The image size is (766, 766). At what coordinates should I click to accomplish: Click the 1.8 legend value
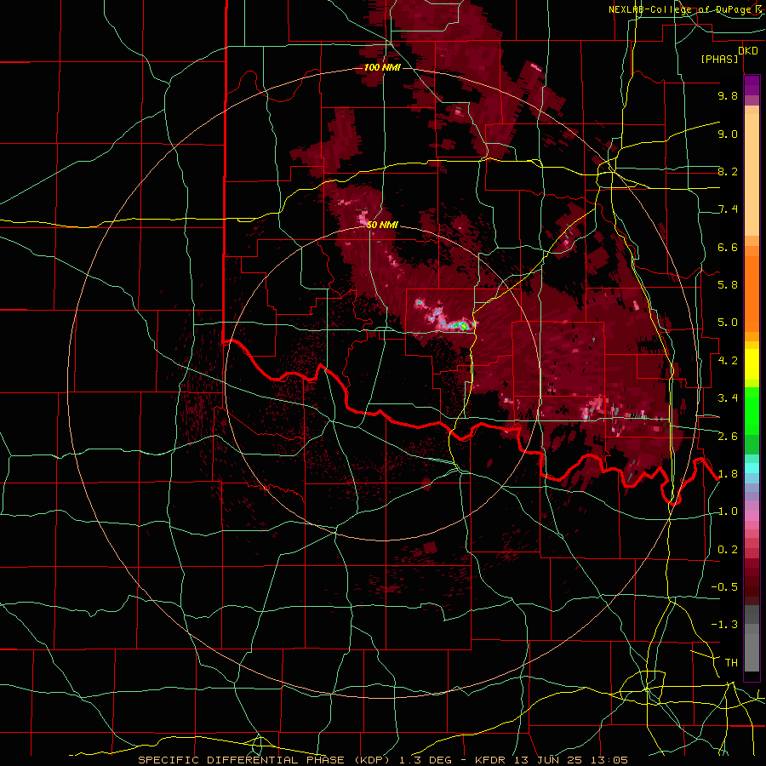[x=728, y=474]
